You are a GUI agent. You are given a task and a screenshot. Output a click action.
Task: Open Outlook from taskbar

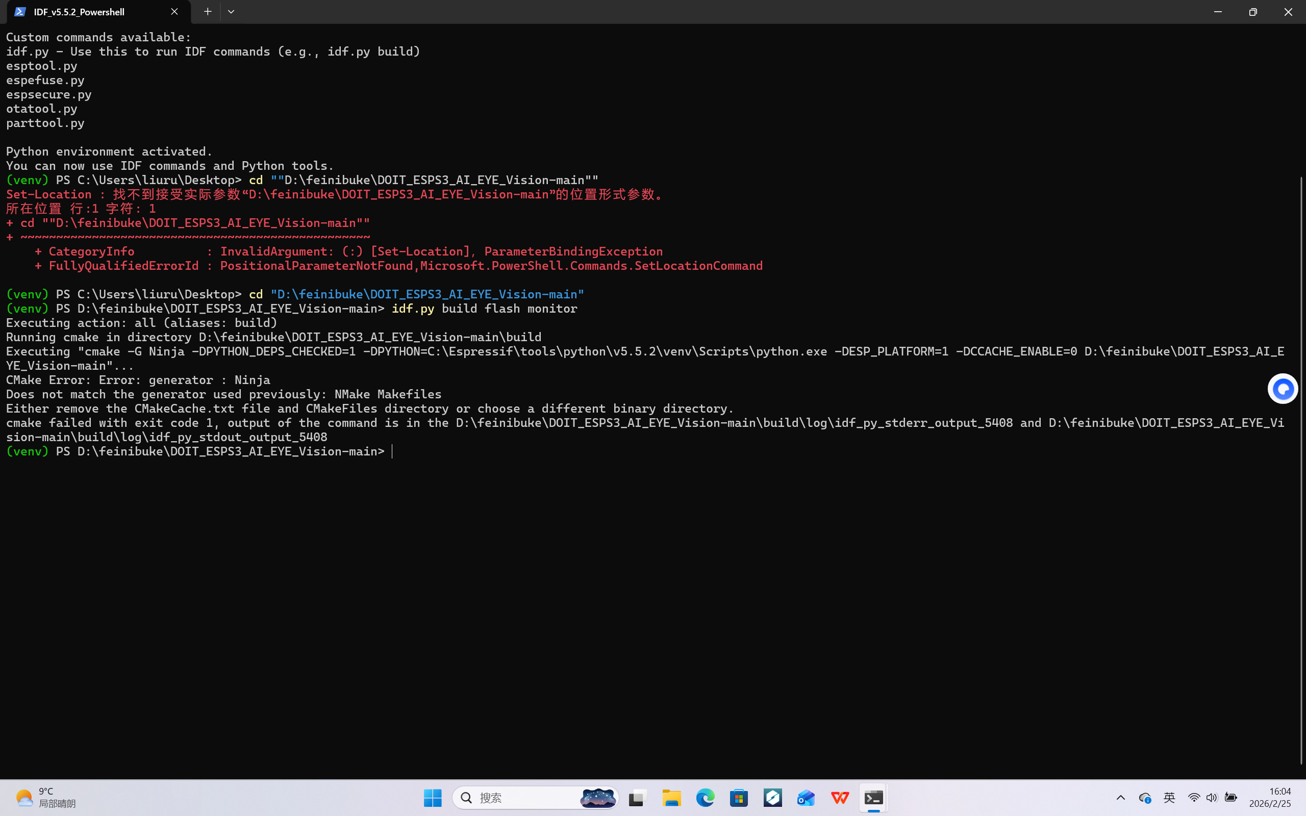click(806, 798)
